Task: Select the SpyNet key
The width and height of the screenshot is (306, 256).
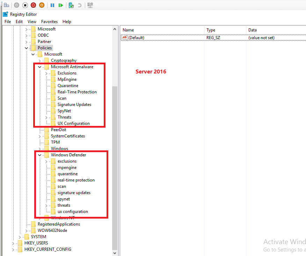Action: coord(64,111)
